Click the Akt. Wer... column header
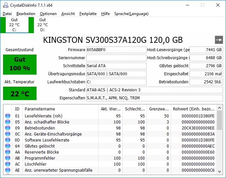The image size is (226, 178). pyautogui.click(x=111, y=109)
